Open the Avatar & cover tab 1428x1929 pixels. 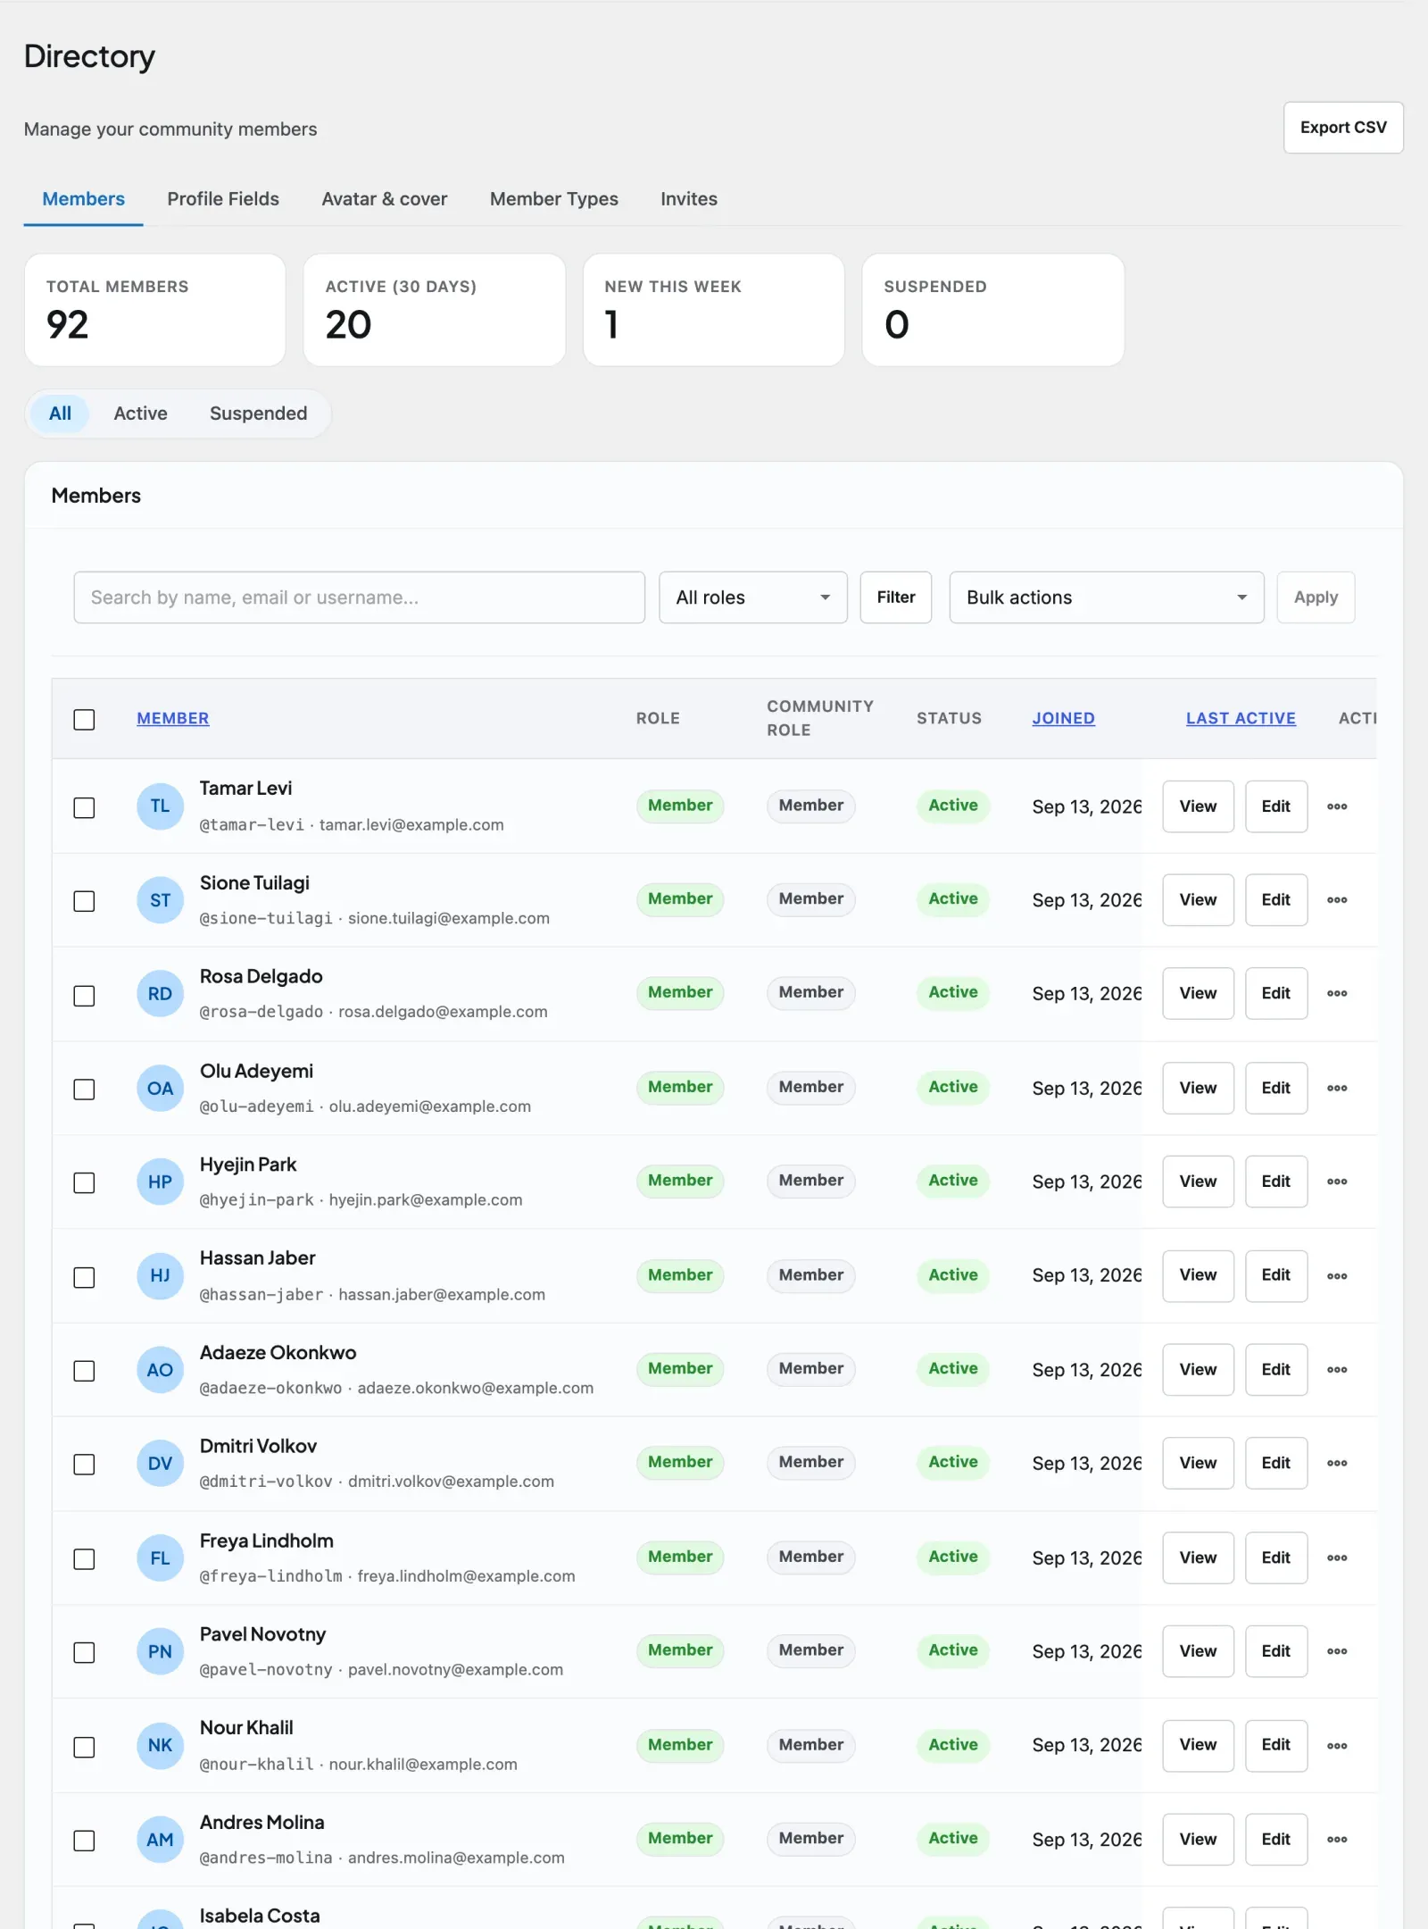385,199
